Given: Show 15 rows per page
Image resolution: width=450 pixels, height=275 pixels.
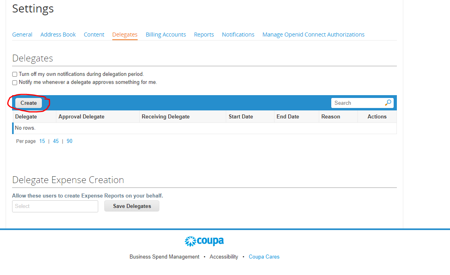Looking at the screenshot, I should [x=42, y=141].
